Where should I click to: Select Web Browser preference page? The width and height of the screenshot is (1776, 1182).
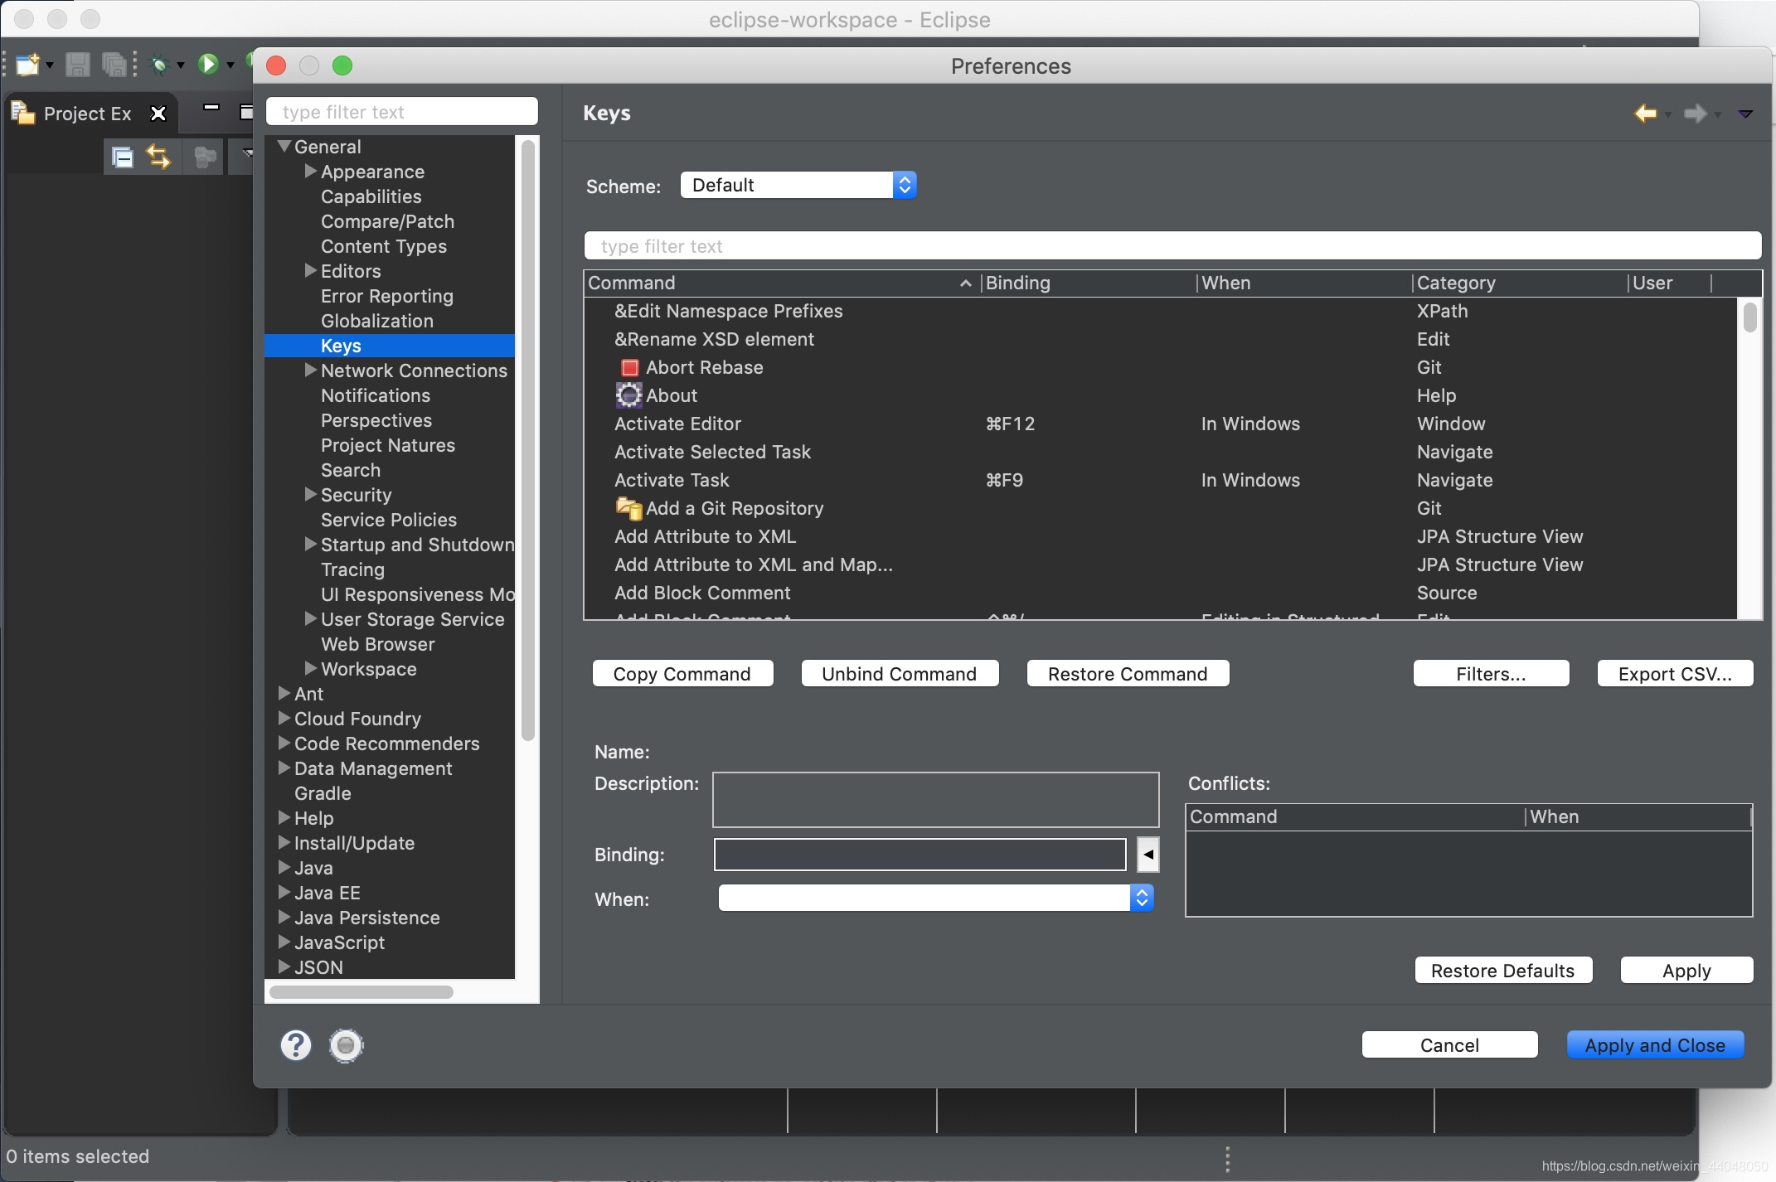pos(378,644)
